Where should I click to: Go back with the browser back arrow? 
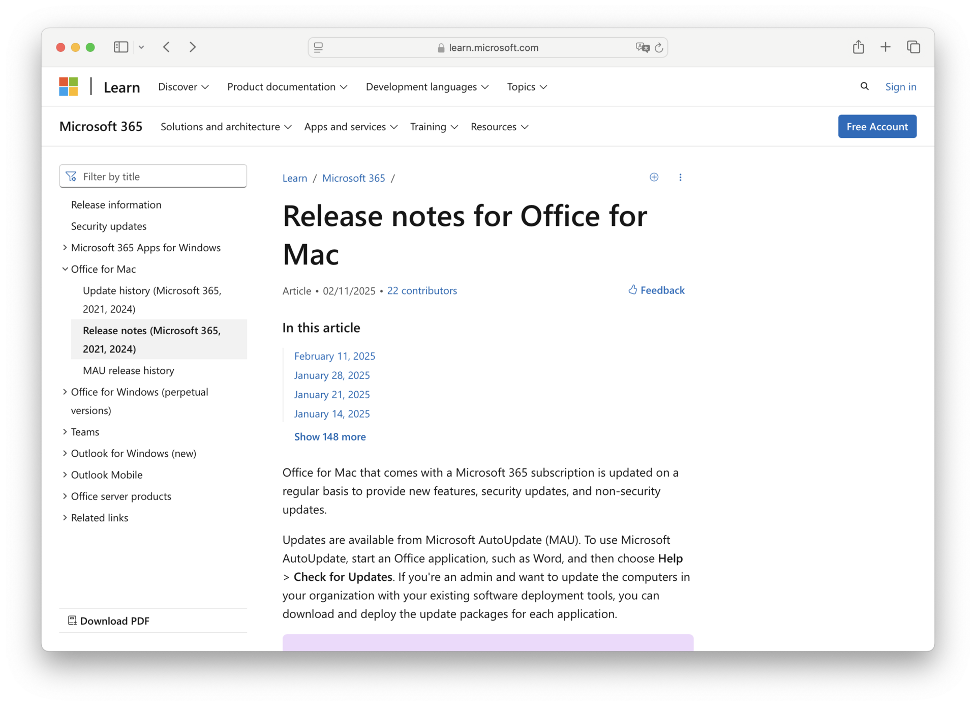point(167,47)
